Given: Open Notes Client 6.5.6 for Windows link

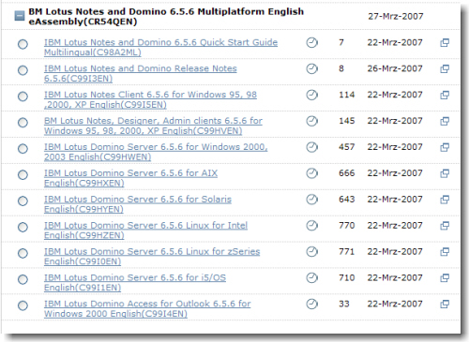Looking at the screenshot, I should [150, 99].
